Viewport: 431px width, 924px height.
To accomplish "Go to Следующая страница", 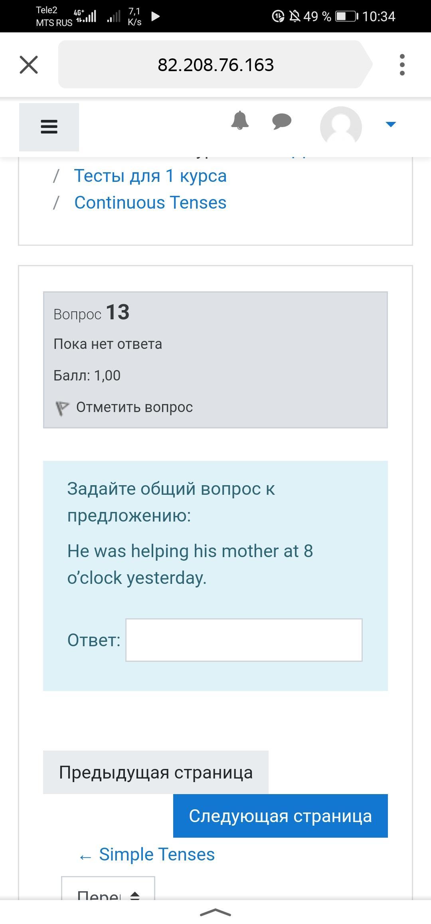I will pyautogui.click(x=281, y=816).
